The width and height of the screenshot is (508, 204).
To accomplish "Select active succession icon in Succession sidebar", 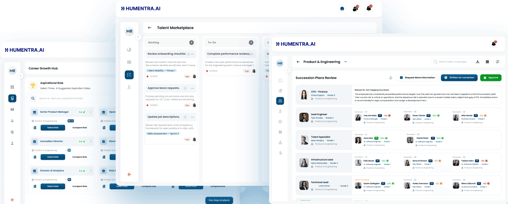I will tap(280, 101).
